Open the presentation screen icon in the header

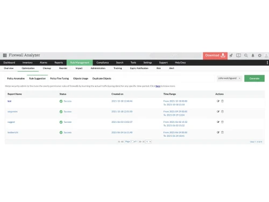pos(238,55)
